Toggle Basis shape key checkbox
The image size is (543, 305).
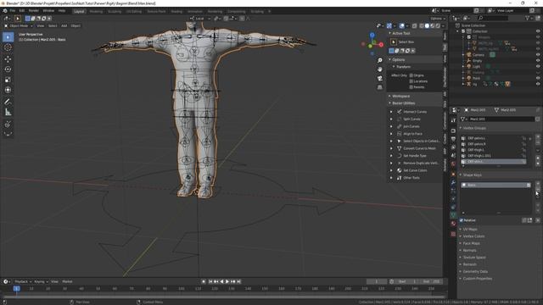[529, 185]
